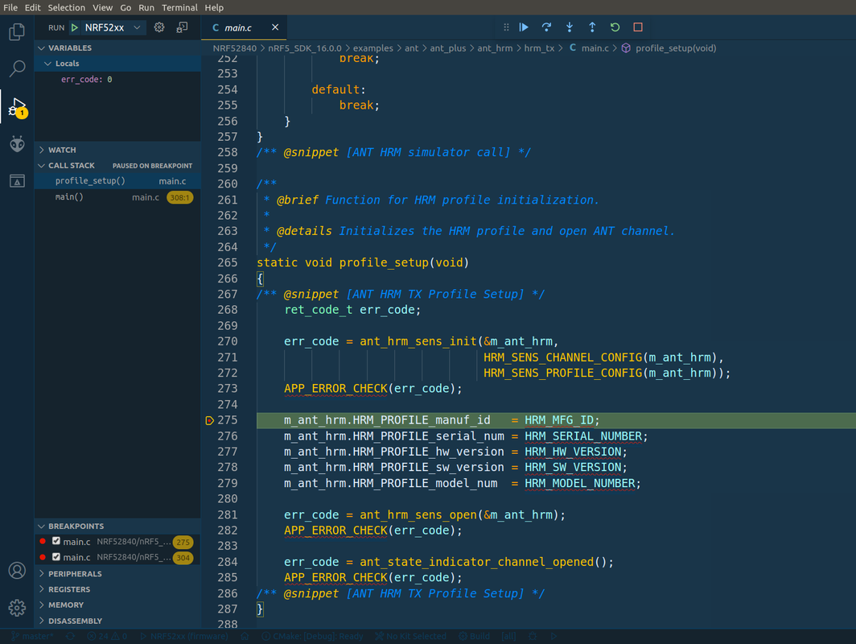
Task: Open the File menu
Action: (10, 7)
